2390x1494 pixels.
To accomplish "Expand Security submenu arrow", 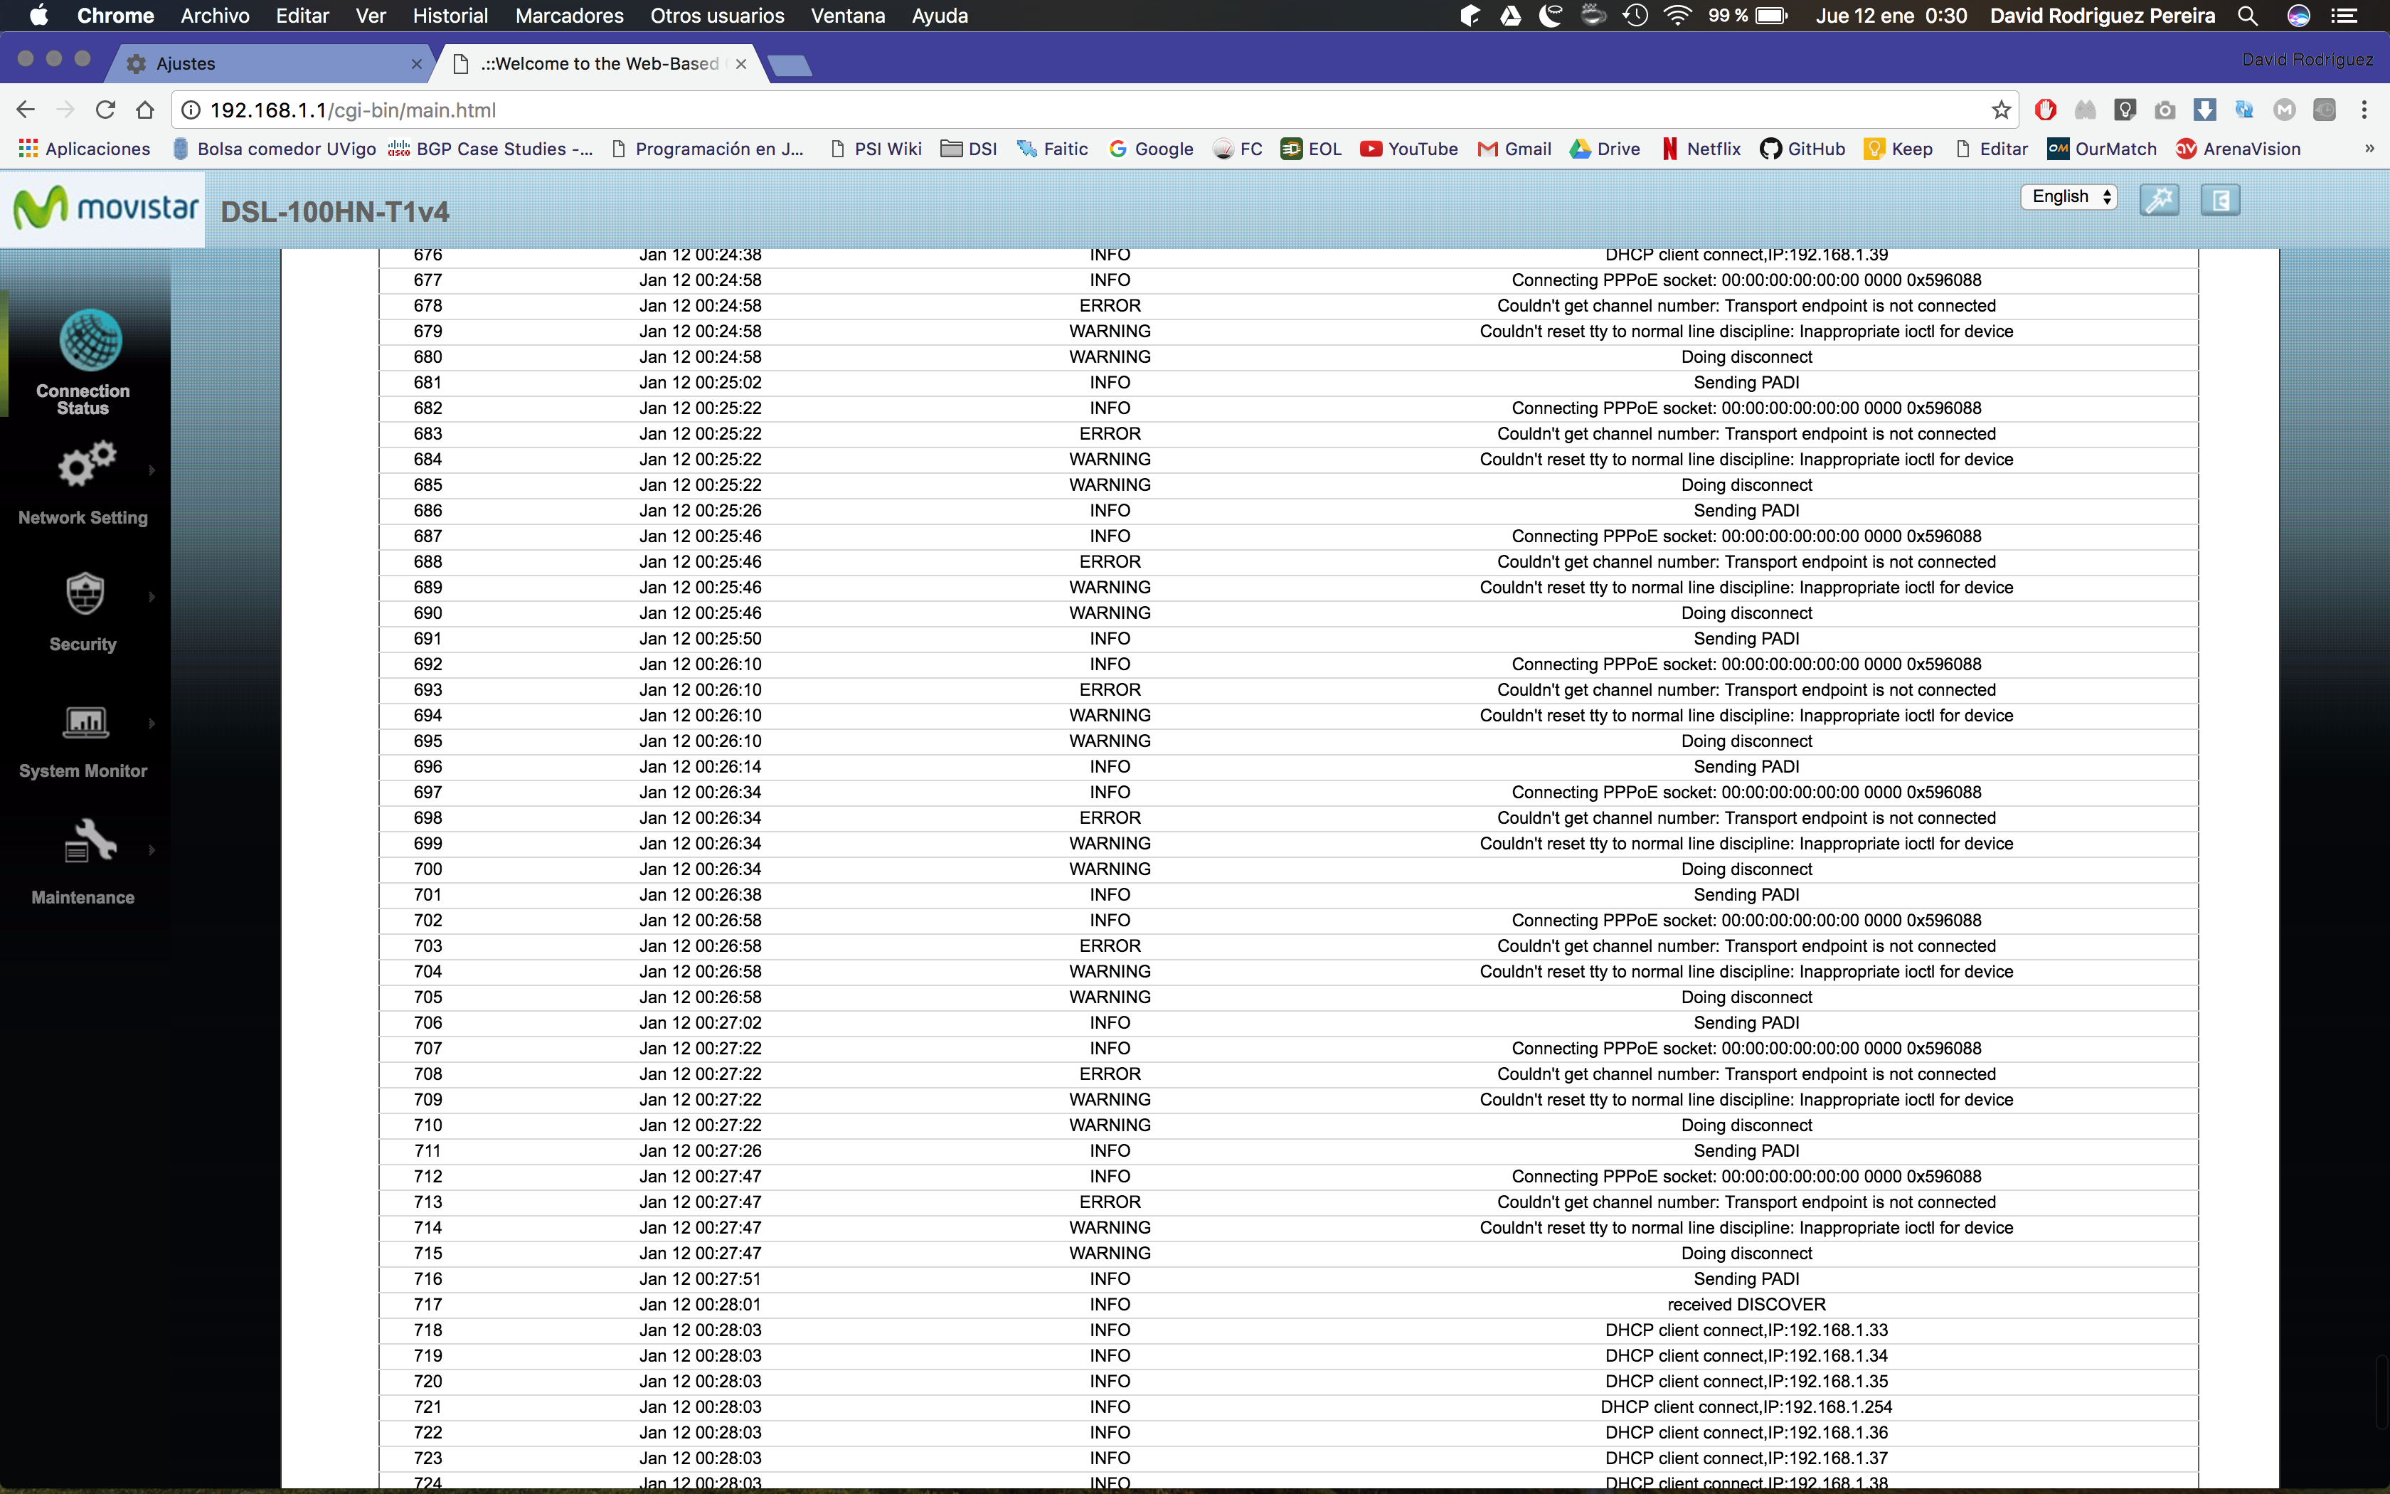I will [x=152, y=598].
